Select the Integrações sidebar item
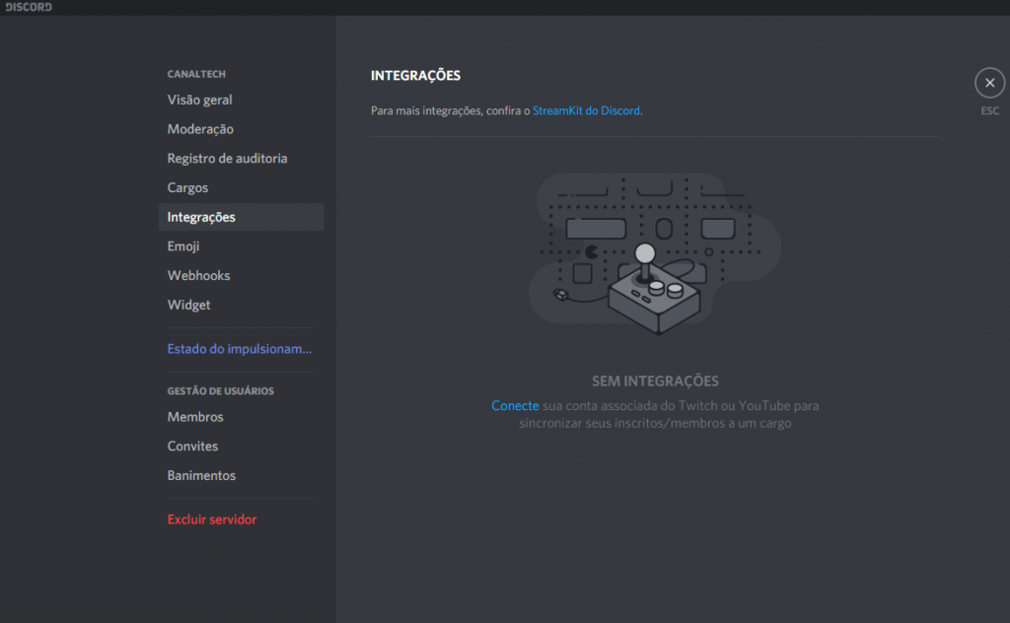 pos(241,217)
